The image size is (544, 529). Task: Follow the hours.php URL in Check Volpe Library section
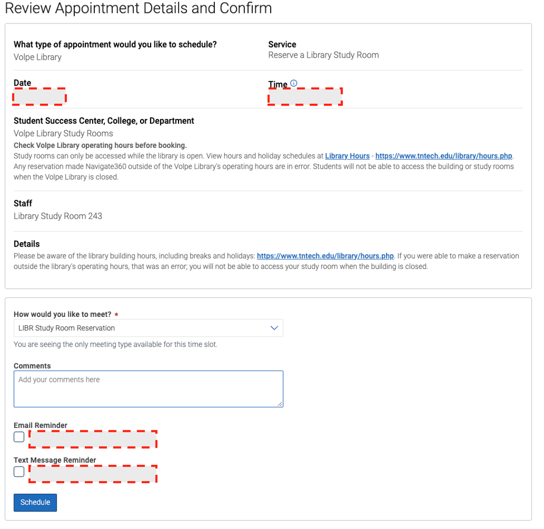point(444,156)
